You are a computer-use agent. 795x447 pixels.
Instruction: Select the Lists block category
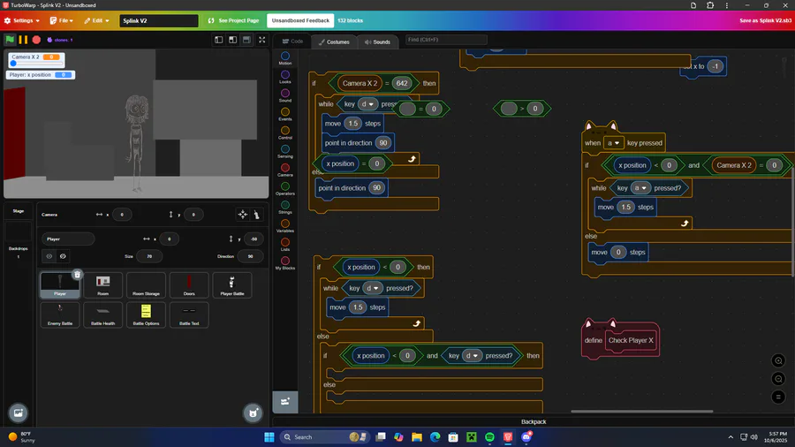(285, 245)
